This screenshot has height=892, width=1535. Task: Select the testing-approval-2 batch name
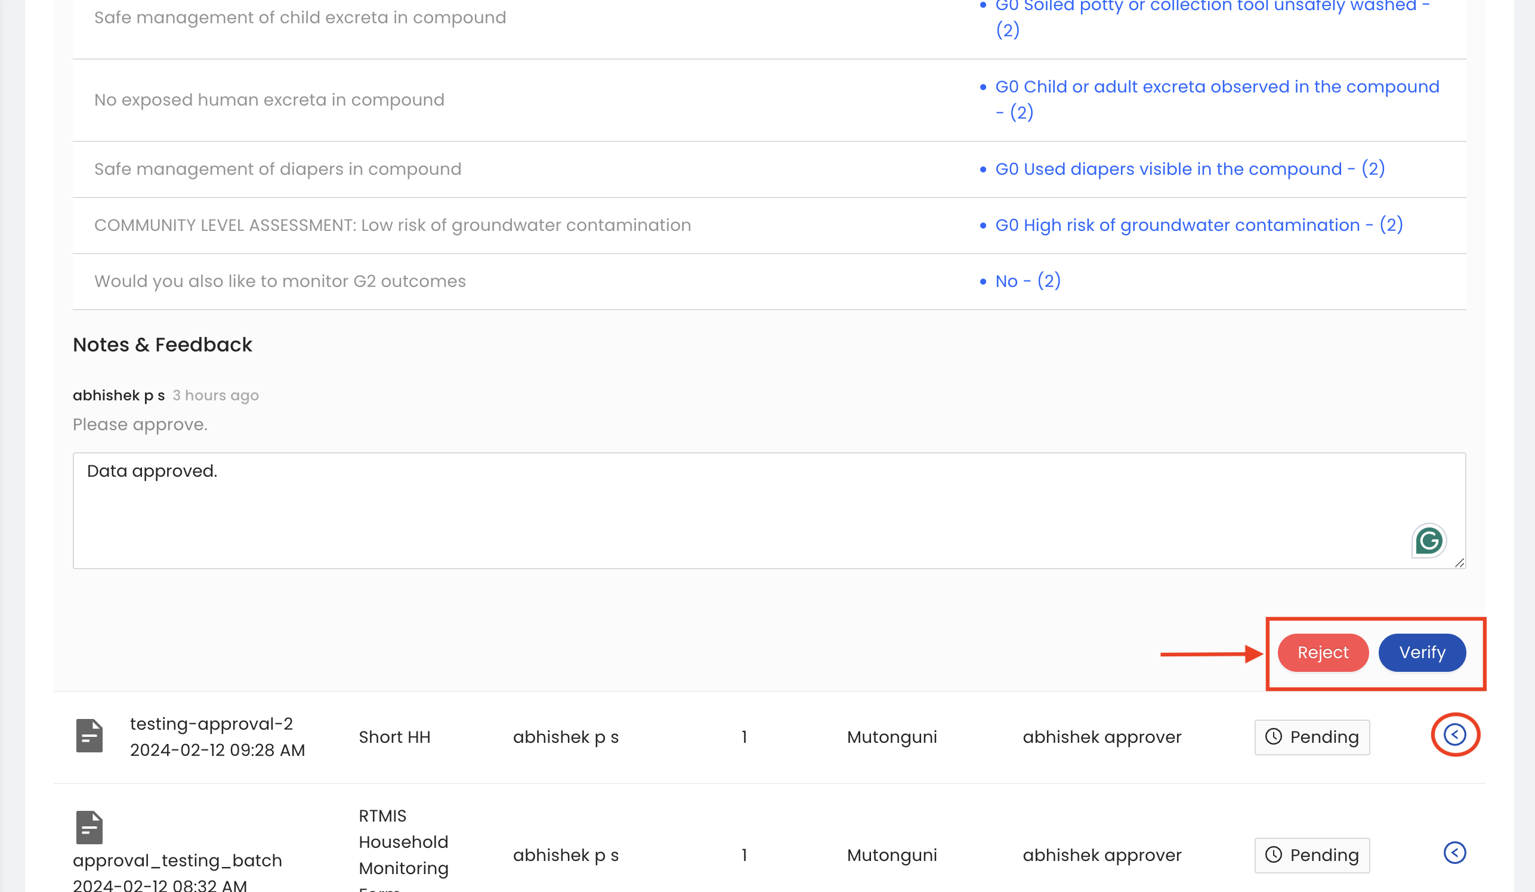(211, 724)
